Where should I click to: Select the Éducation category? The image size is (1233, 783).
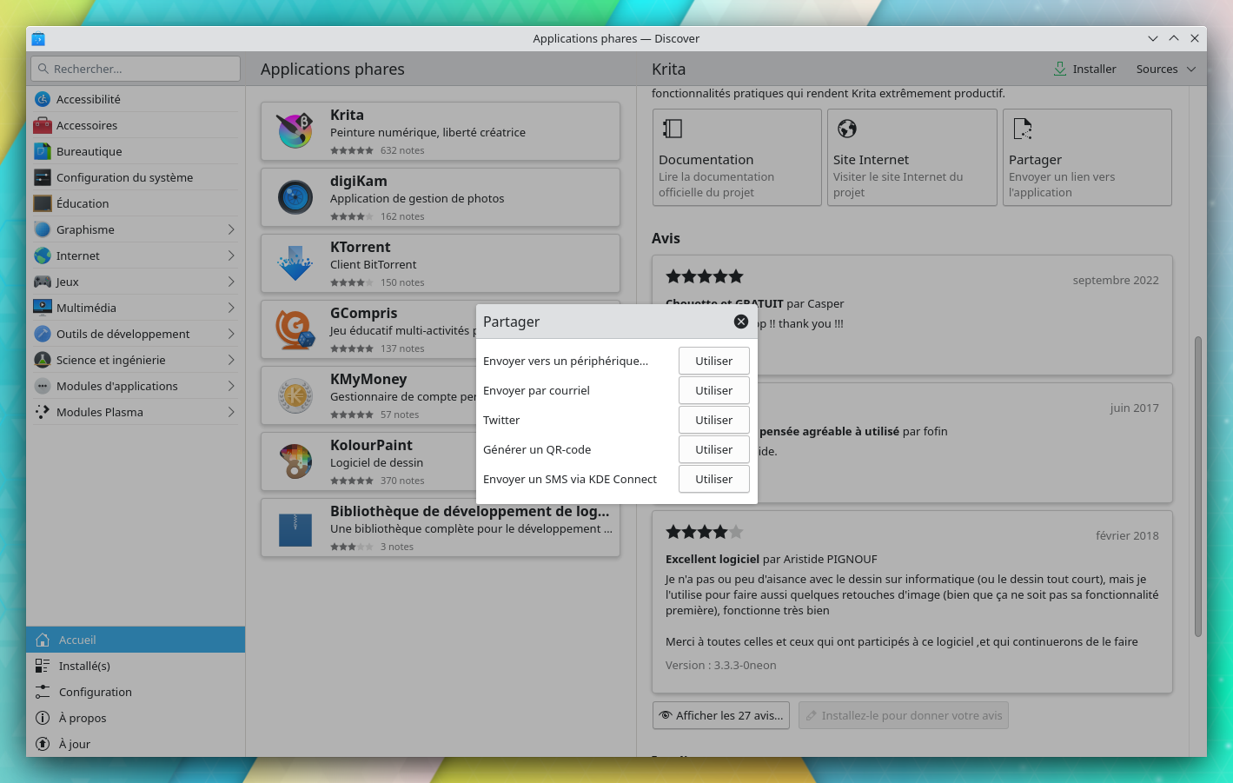[136, 203]
